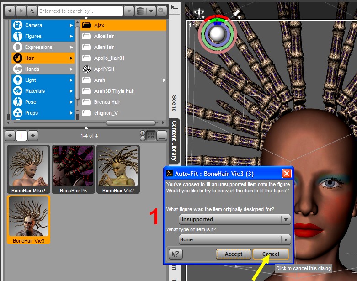Viewport: 357px width, 281px height.
Task: Click the What's This help button
Action: [176, 254]
